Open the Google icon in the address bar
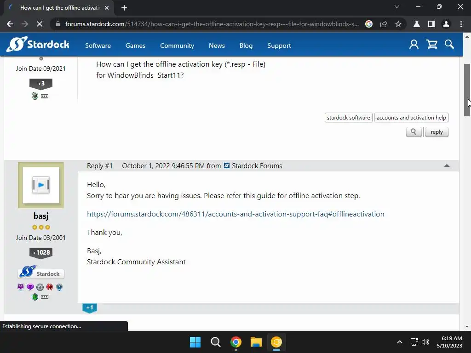Image resolution: width=471 pixels, height=353 pixels. point(369,24)
